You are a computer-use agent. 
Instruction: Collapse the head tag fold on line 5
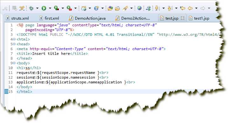click(x=14, y=44)
